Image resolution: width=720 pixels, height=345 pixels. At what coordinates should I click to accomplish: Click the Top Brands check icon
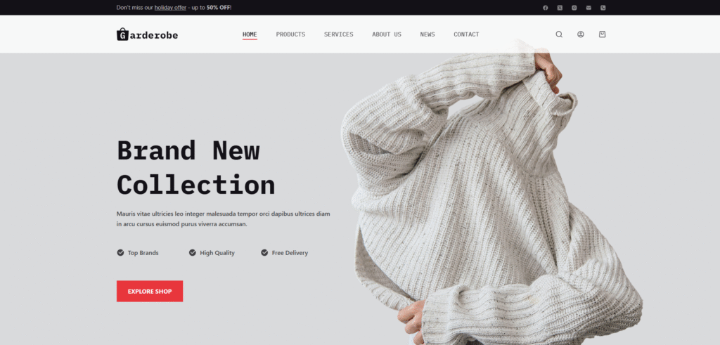coord(120,252)
